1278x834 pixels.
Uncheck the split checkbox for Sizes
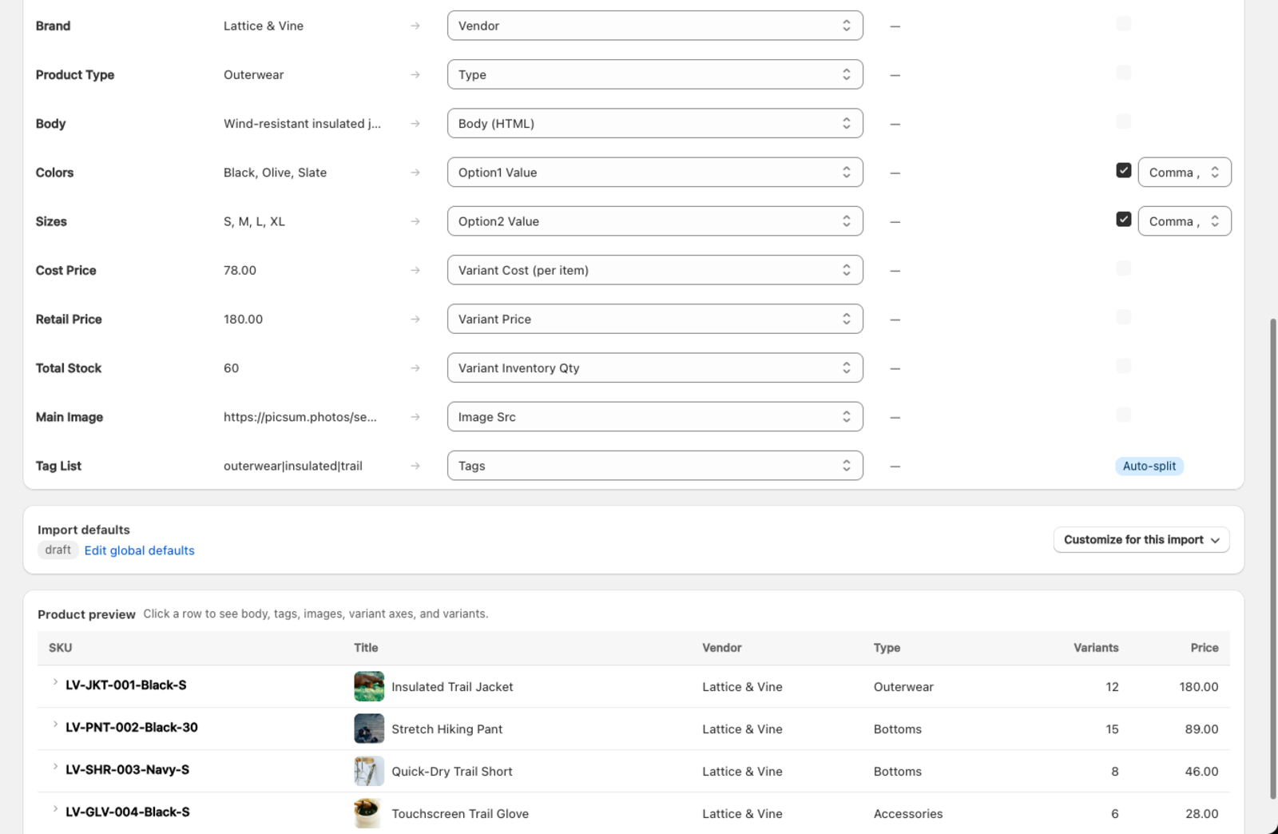(x=1123, y=219)
